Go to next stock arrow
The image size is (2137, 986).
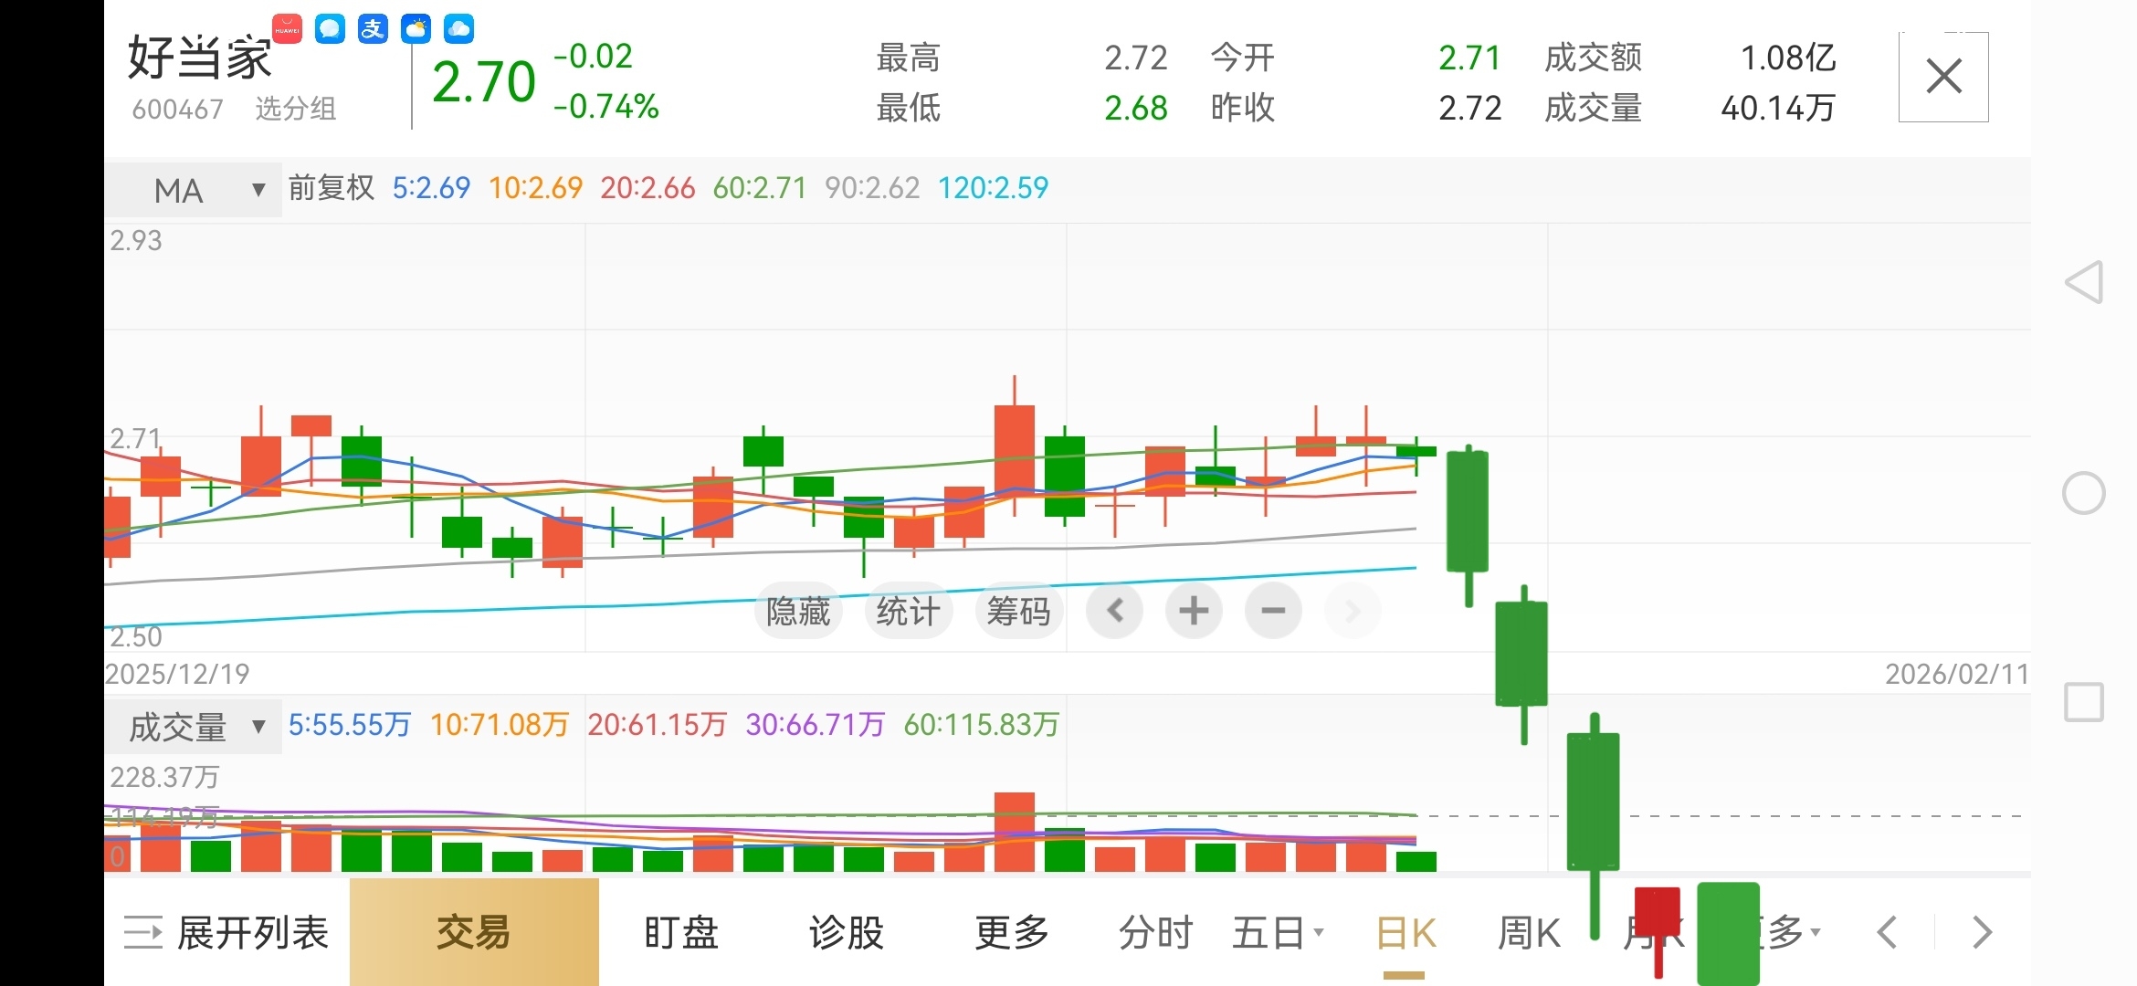pyautogui.click(x=1982, y=932)
